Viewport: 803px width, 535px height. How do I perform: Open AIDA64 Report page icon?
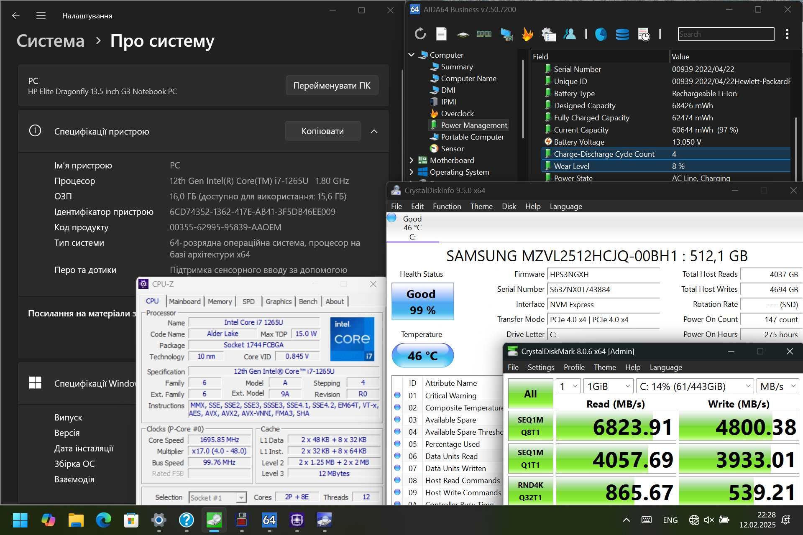(441, 34)
